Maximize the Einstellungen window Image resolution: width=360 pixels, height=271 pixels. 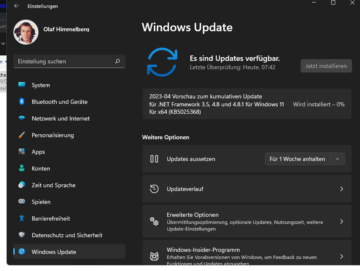[333, 3]
